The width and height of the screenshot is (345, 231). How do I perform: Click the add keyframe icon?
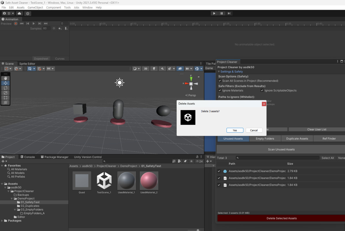[x=60, y=29]
